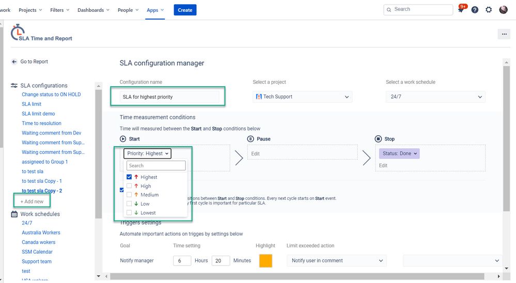The image size is (516, 283).
Task: Open the Projects menu
Action: 30,10
